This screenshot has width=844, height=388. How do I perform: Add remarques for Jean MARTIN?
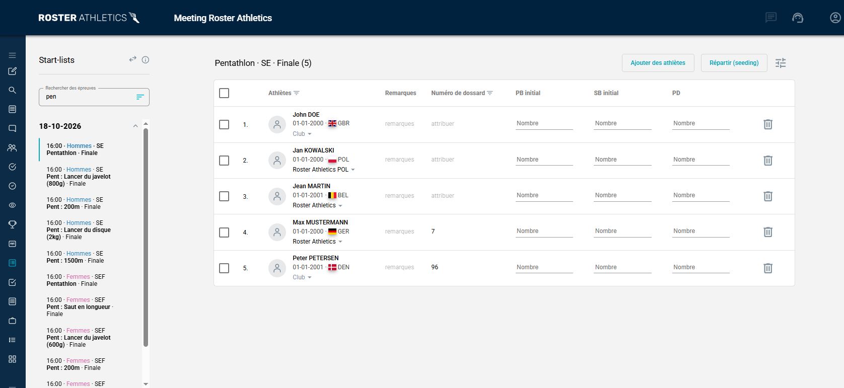tap(399, 196)
